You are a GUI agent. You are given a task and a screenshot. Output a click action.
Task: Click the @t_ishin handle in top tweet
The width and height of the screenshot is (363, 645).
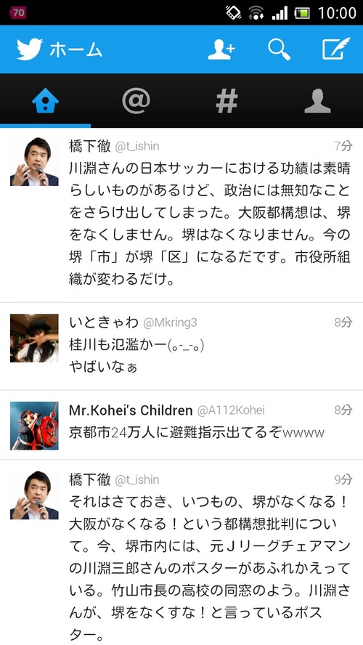click(137, 146)
